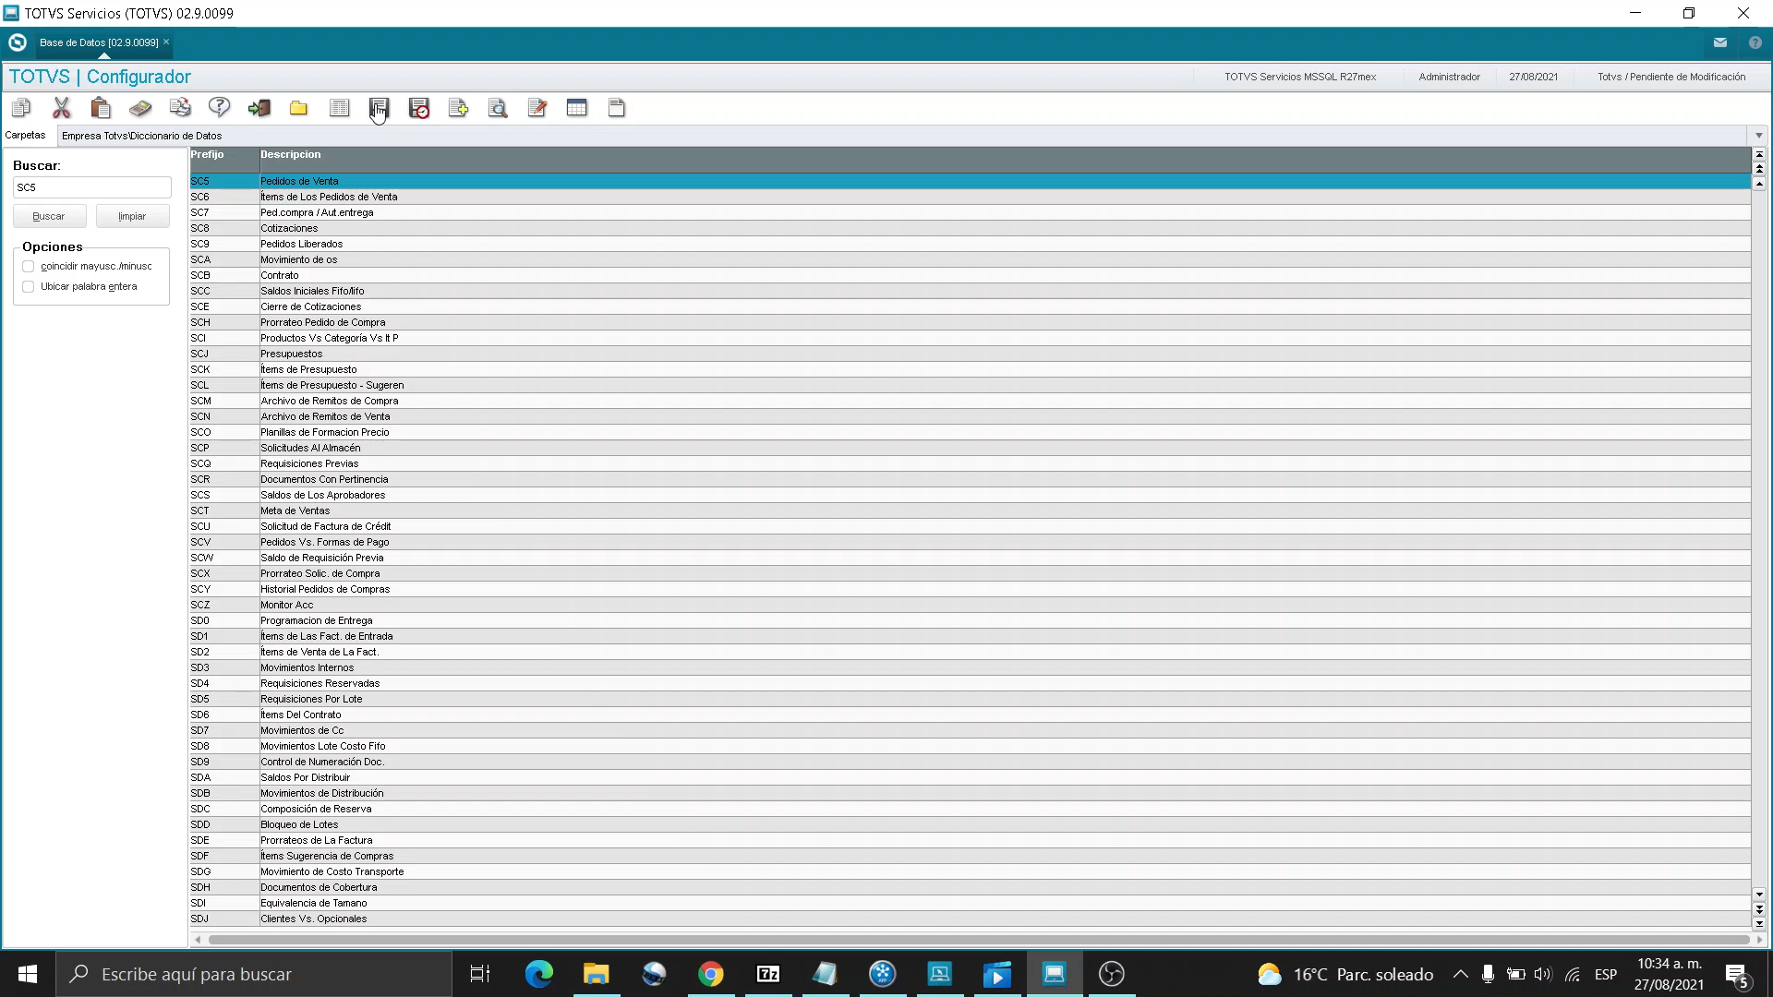Click the vertical scrollbar down arrow
Screen dimensions: 1773x997
point(1759,894)
